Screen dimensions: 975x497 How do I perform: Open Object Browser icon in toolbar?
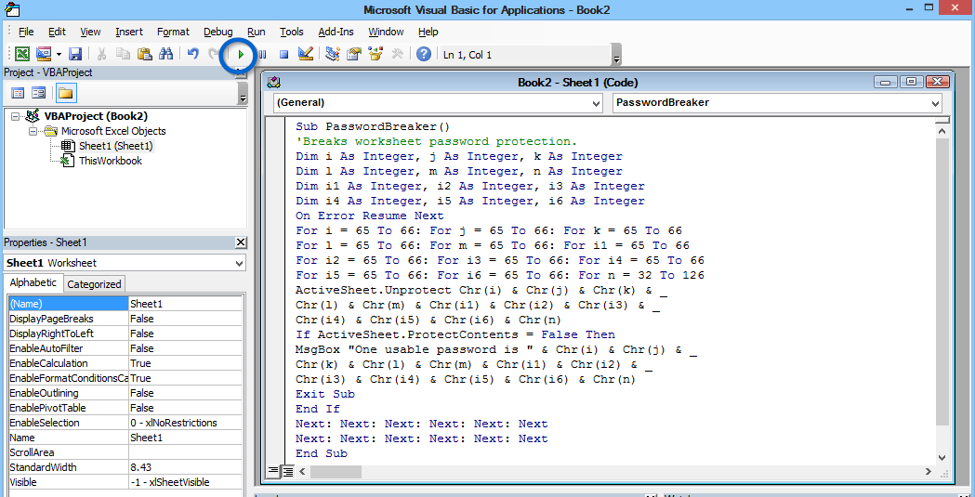coord(375,55)
